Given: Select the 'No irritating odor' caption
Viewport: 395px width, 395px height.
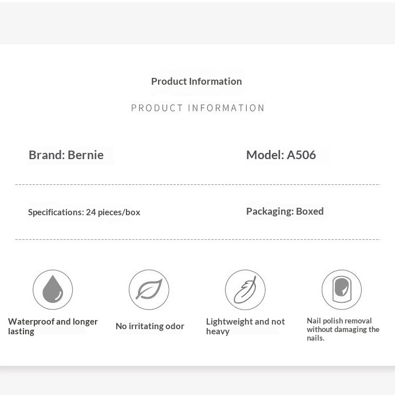Looking at the screenshot, I should point(150,326).
